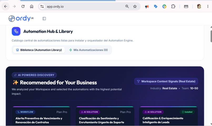212x126 pixels.
Task: Reload the page with the refresh icon
Action: click(x=23, y=6)
